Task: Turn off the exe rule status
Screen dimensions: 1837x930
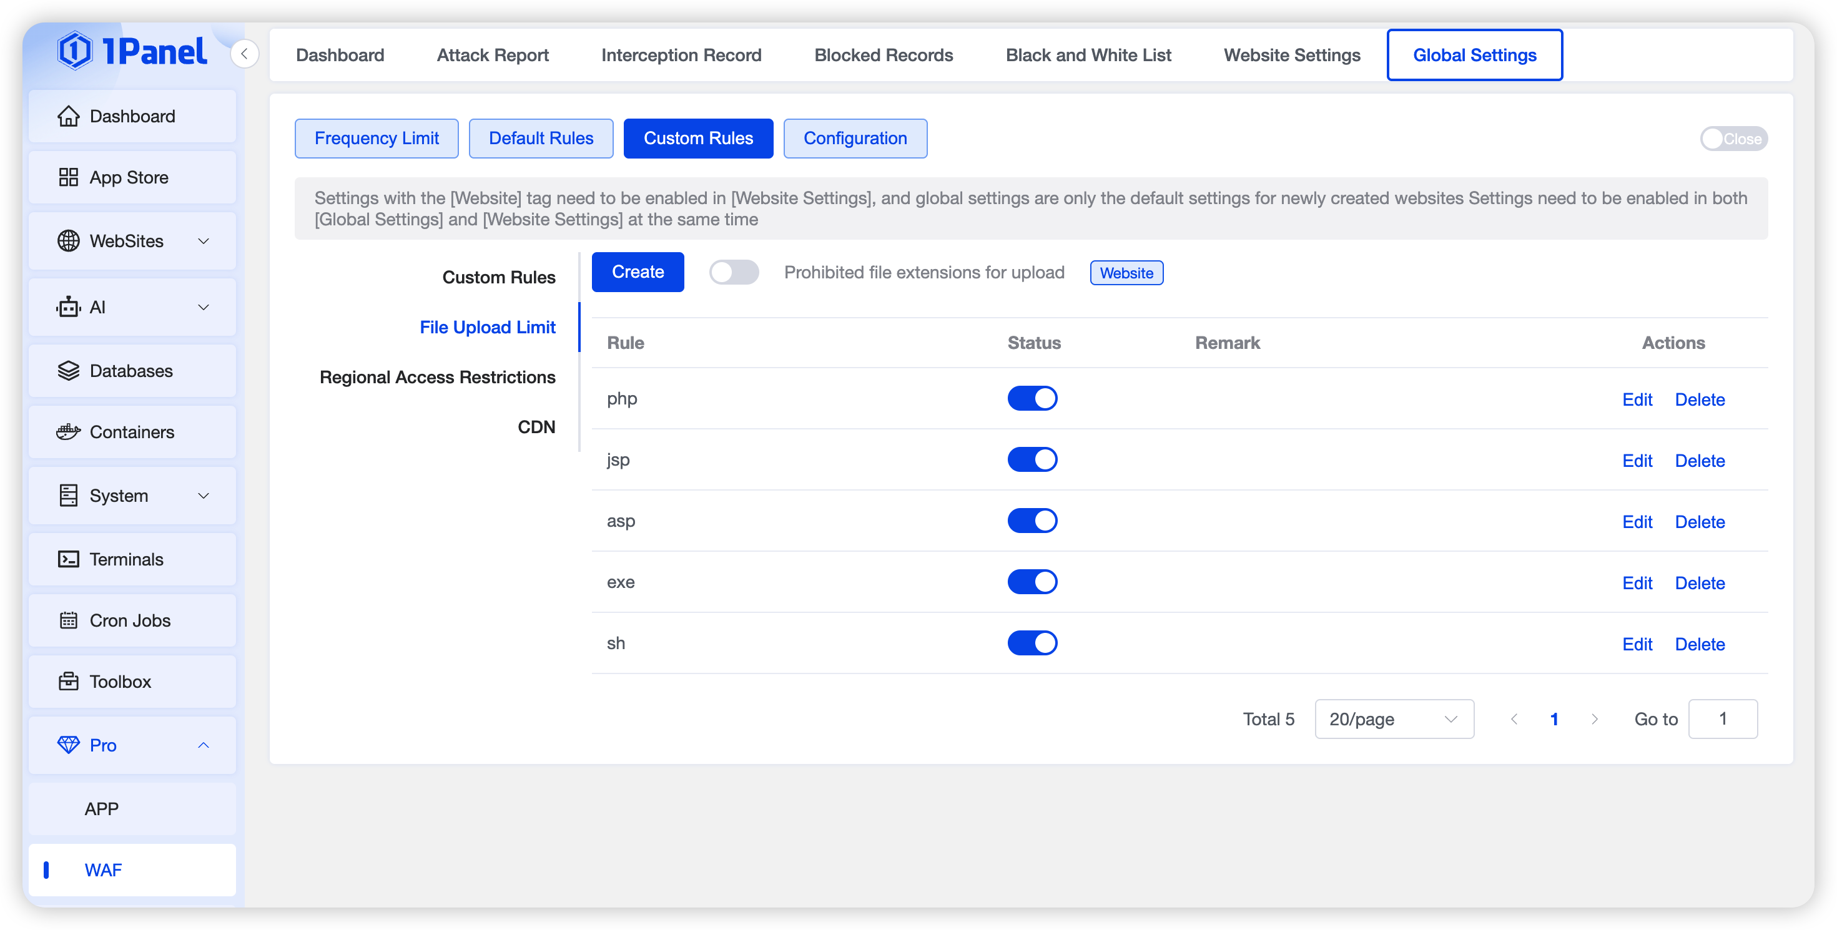Action: (1032, 582)
